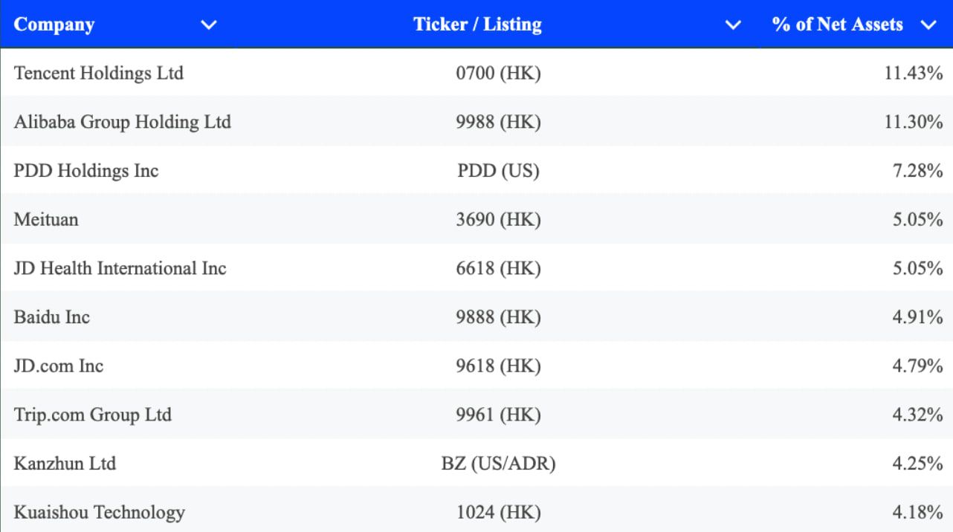Select the Tencent Holdings Ltd row
Image resolution: width=953 pixels, height=532 pixels.
pos(98,73)
